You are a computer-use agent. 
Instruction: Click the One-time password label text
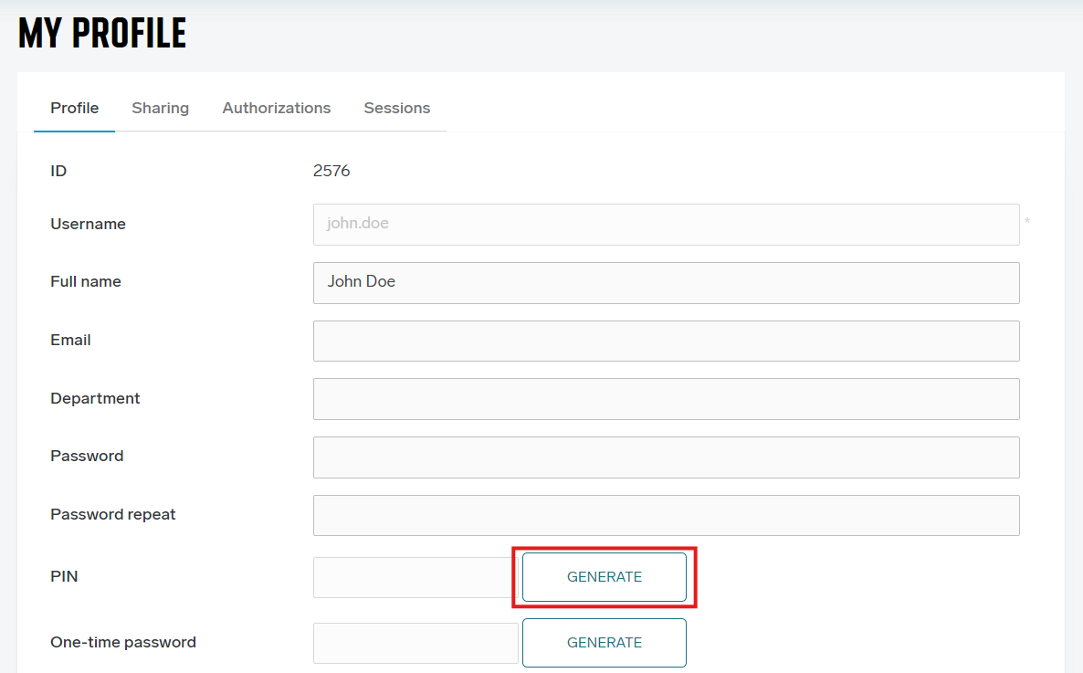click(x=123, y=642)
